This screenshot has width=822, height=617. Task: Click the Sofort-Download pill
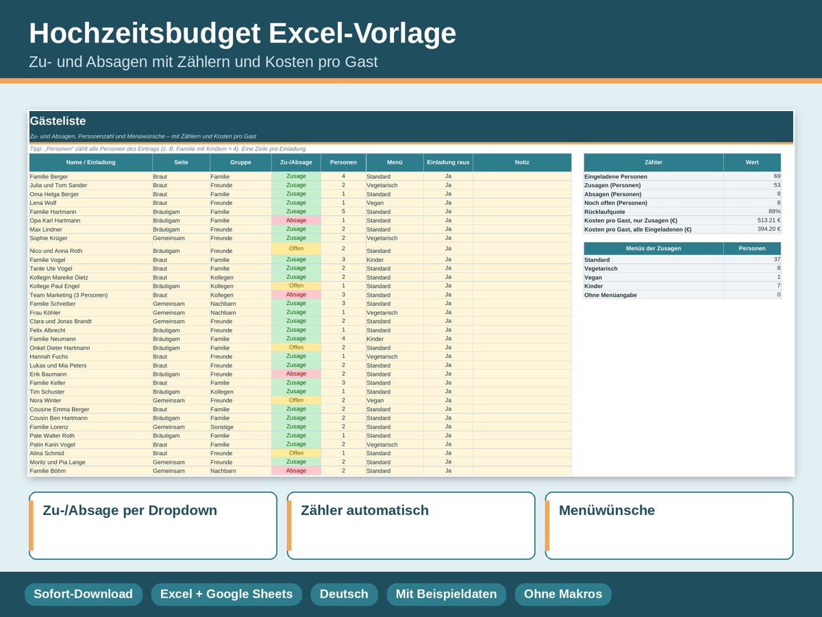(x=84, y=594)
